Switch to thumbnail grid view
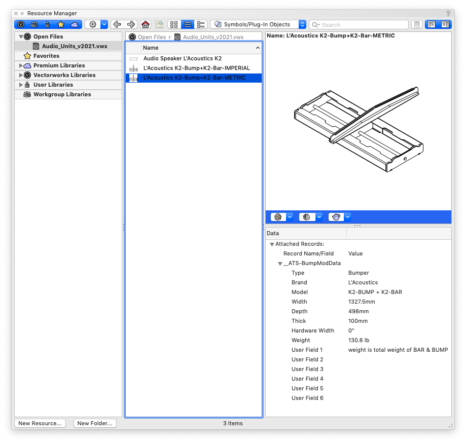Screen dimensions: 466x443 tap(174, 24)
